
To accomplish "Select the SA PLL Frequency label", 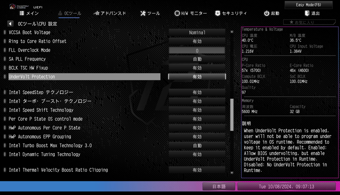I will pyautogui.click(x=27, y=59).
